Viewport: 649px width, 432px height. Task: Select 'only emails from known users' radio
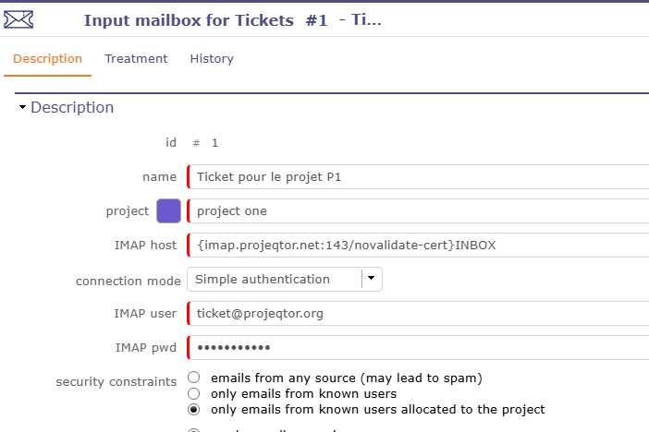pyautogui.click(x=193, y=393)
